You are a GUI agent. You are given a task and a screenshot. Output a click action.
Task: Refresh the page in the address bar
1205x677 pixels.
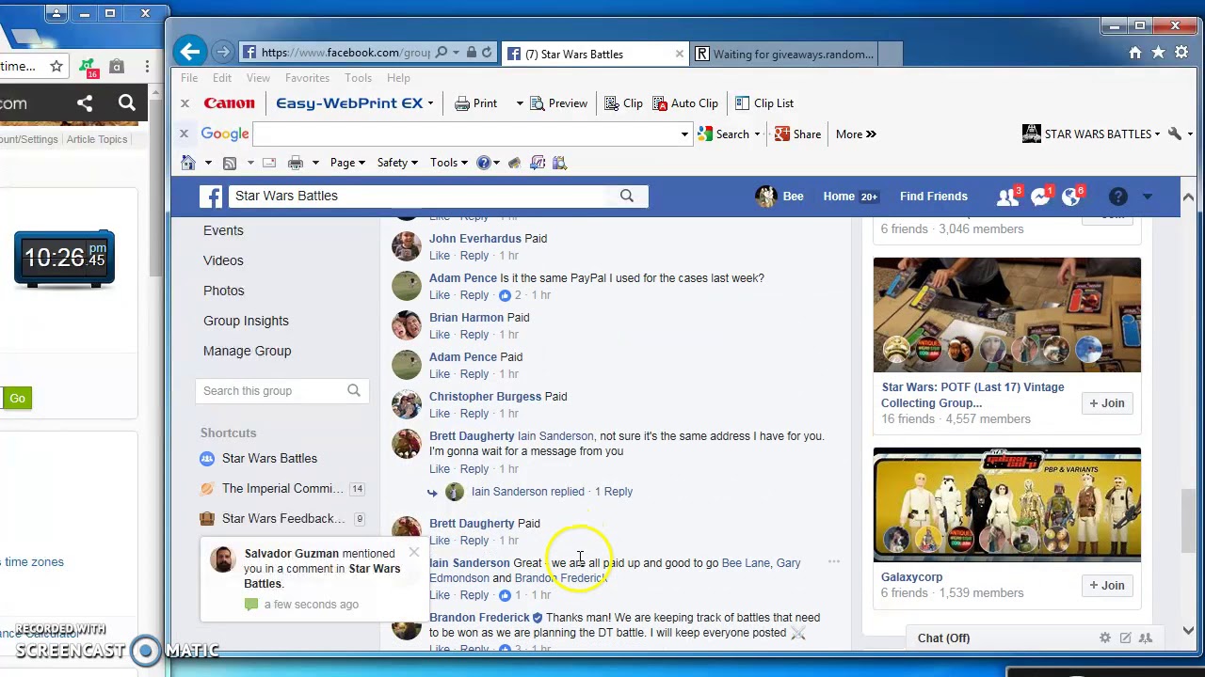[x=487, y=53]
